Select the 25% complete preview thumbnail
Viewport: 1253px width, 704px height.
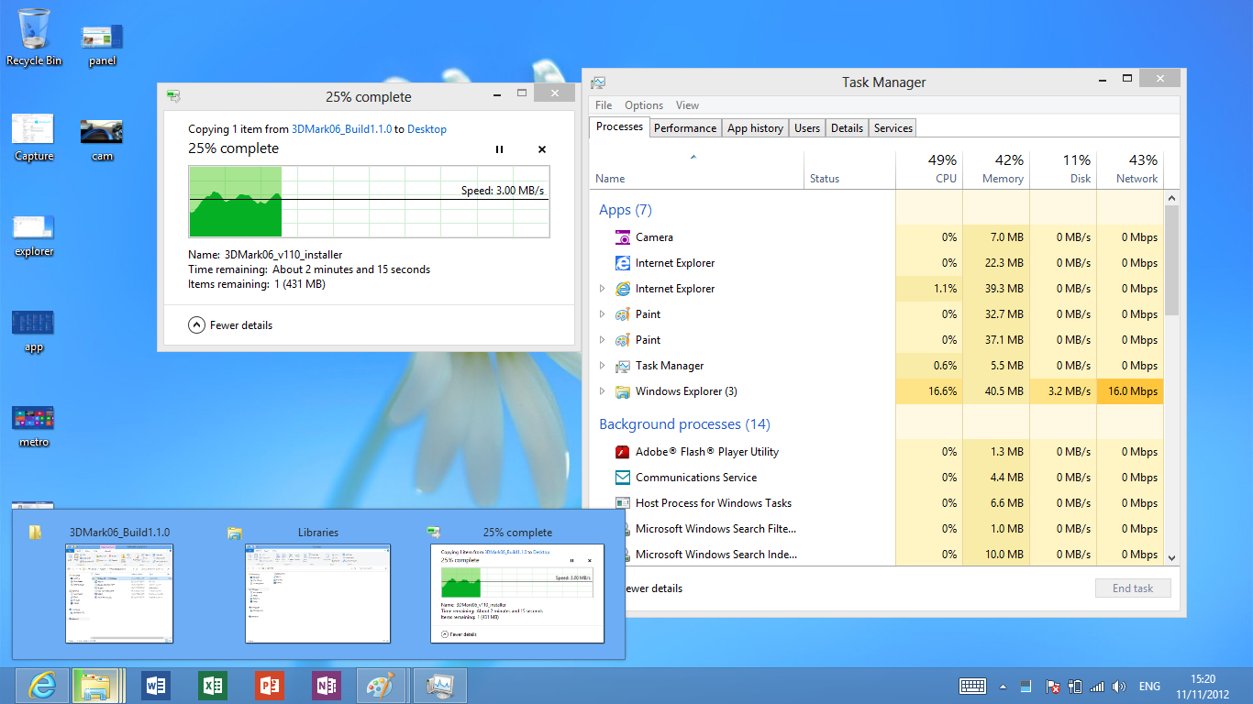(x=517, y=593)
